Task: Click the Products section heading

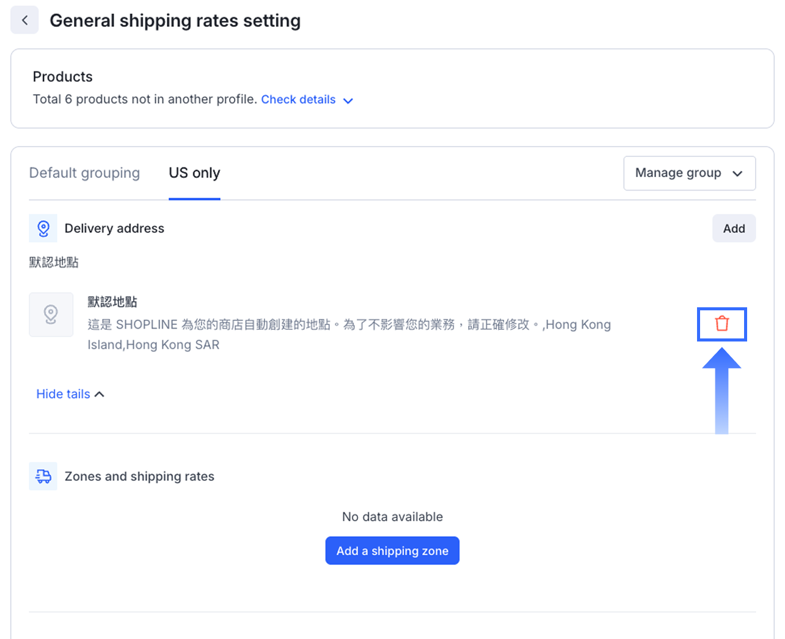Action: point(63,77)
